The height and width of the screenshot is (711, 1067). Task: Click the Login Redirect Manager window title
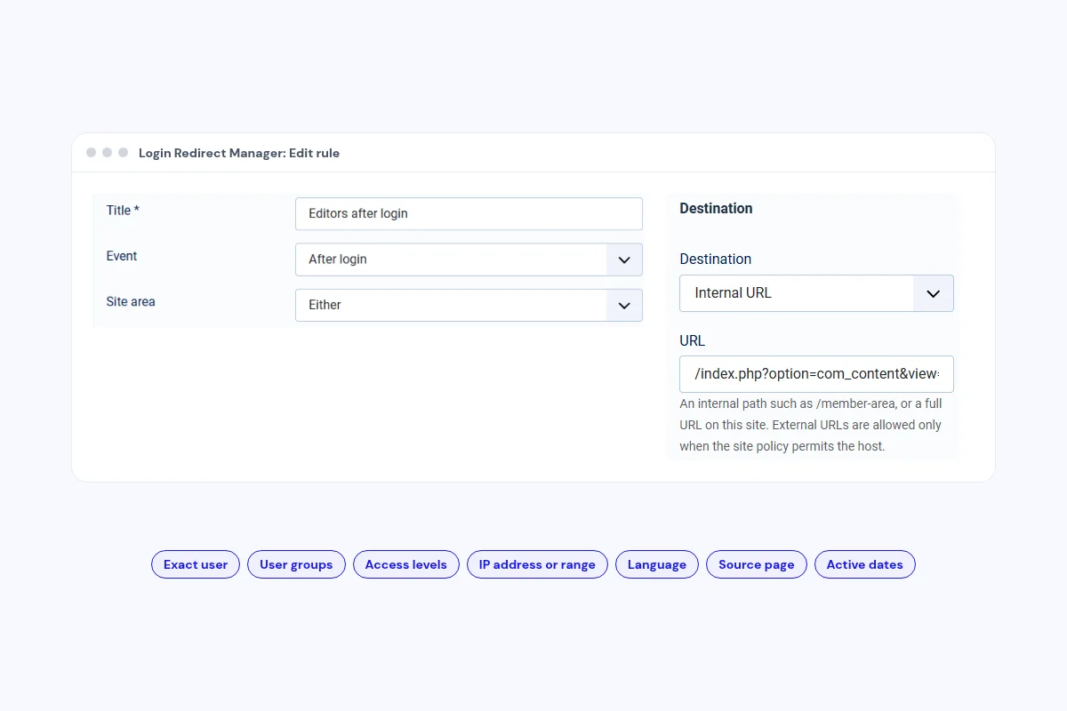239,153
